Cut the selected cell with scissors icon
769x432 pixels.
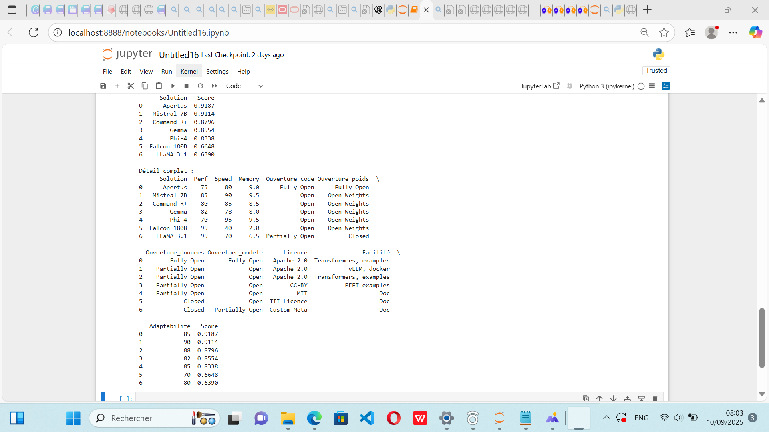(131, 86)
